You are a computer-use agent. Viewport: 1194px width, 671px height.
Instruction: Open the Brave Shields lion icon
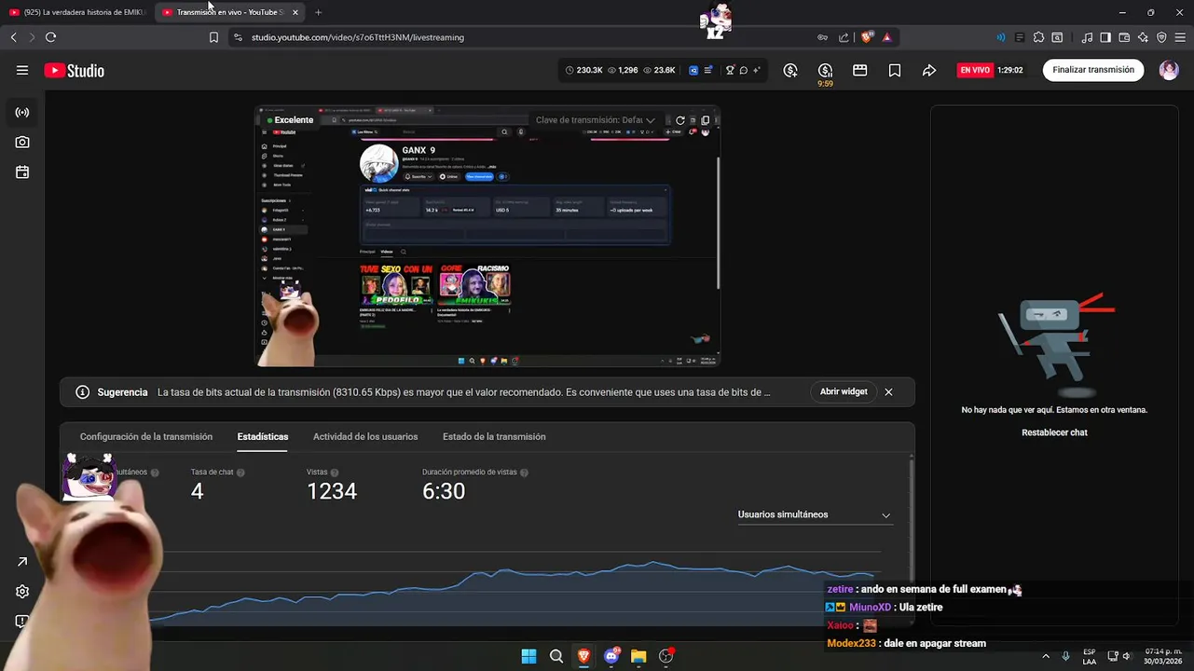(867, 37)
